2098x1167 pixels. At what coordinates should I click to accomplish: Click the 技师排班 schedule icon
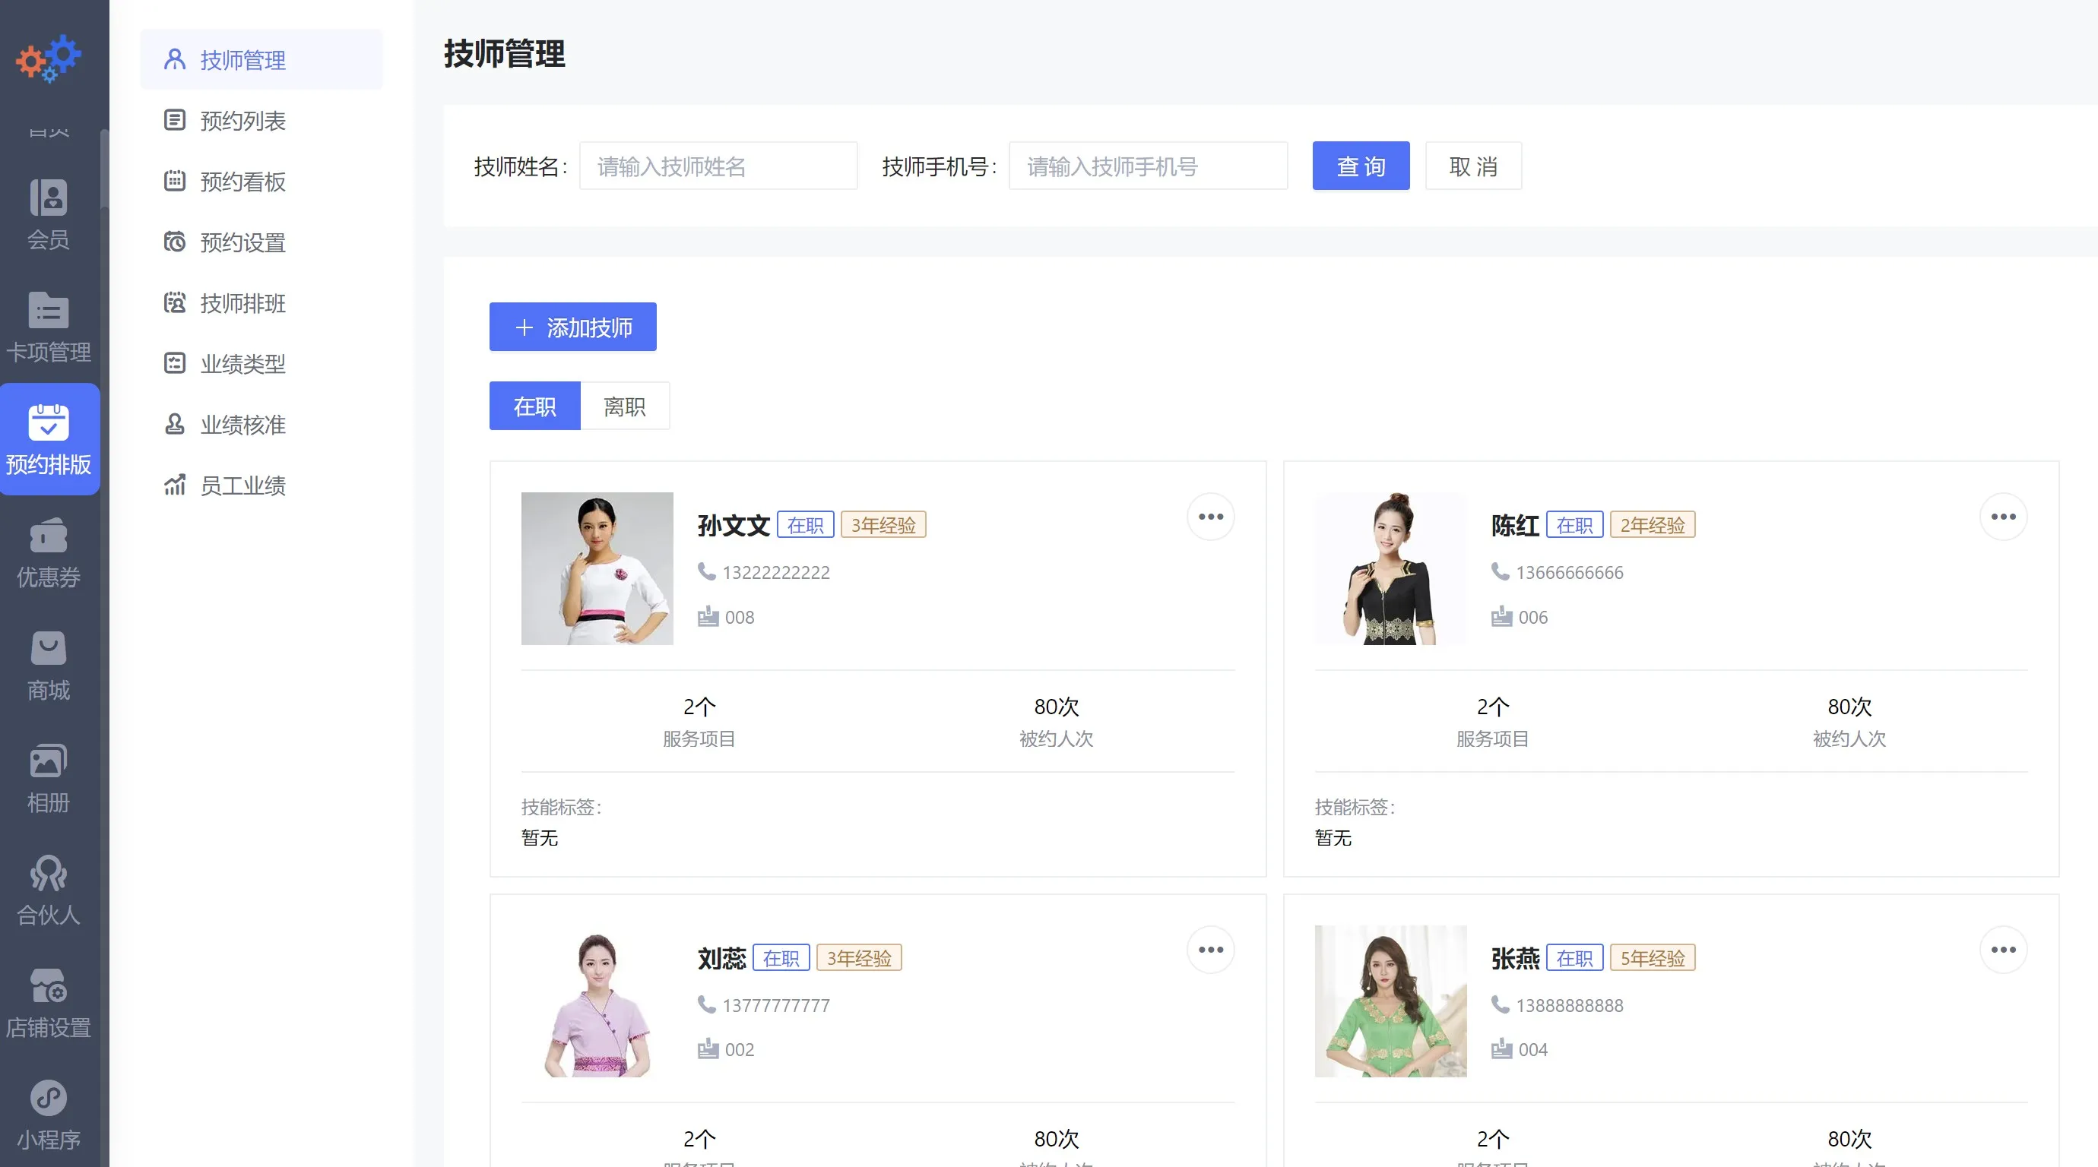tap(174, 302)
